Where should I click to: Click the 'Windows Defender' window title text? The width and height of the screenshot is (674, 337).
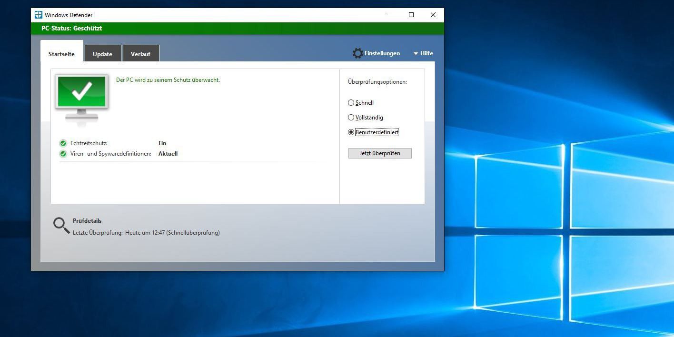point(69,15)
